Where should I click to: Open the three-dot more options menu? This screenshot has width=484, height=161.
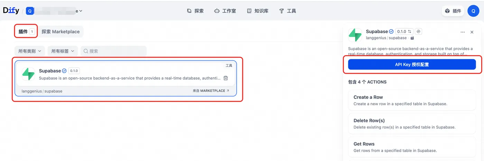tap(463, 32)
